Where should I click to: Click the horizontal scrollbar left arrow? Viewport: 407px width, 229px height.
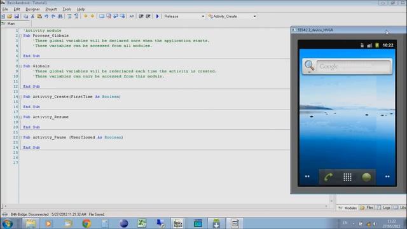6,206
